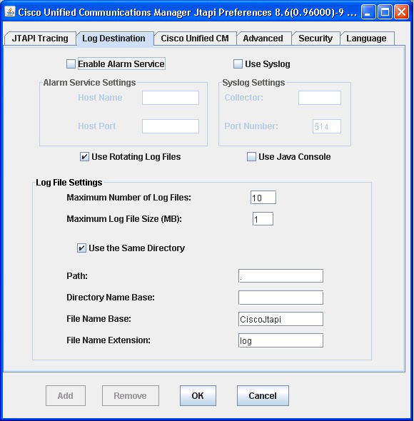Open the Security tab
The image size is (414, 421).
tap(315, 39)
